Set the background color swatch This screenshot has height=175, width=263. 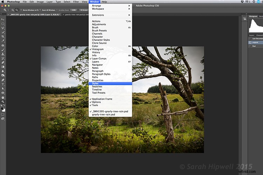[x=4, y=110]
